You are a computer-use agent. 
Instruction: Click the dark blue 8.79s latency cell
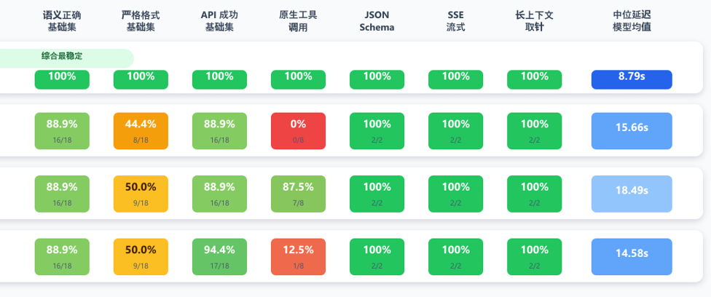[x=632, y=79]
